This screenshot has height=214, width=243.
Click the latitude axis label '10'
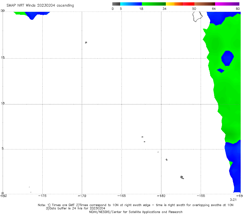pos(3,103)
